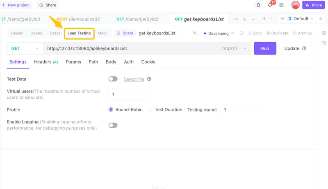Open the Mock tab
The height and width of the screenshot is (189, 328).
click(102, 33)
